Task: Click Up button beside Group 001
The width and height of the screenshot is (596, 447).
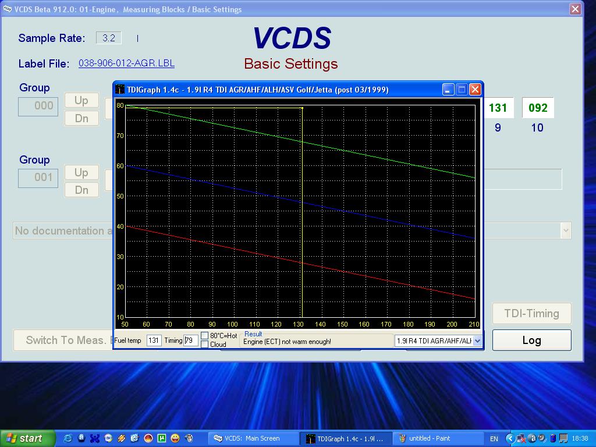Action: click(81, 172)
